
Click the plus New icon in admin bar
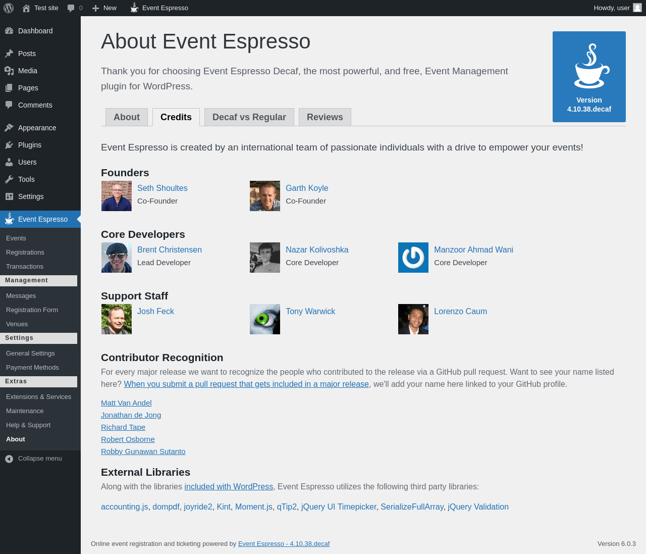[95, 8]
